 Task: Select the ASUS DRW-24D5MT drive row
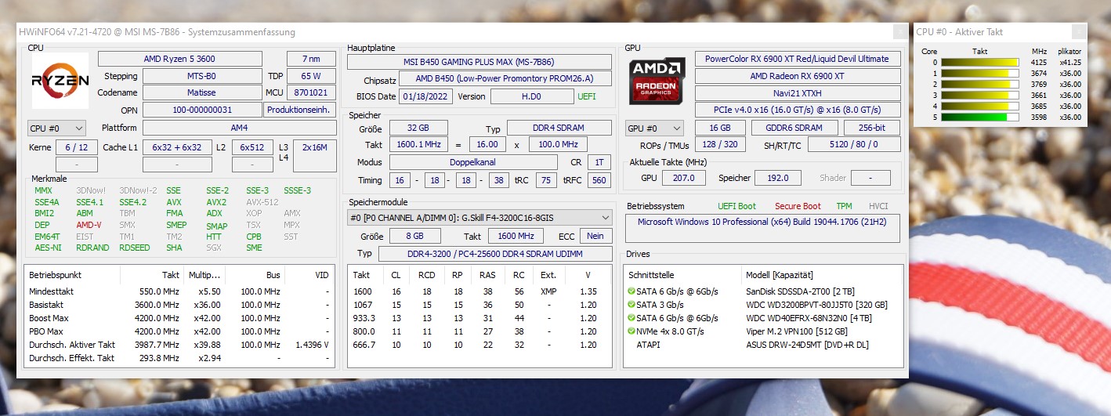(762, 345)
